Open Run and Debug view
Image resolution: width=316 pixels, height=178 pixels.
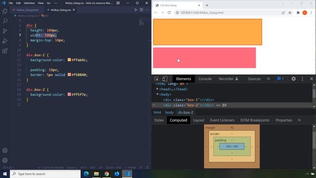tap(5, 41)
